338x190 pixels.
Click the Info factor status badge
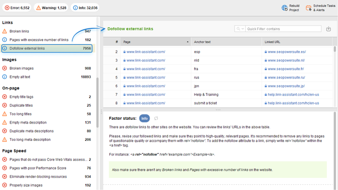144,118
